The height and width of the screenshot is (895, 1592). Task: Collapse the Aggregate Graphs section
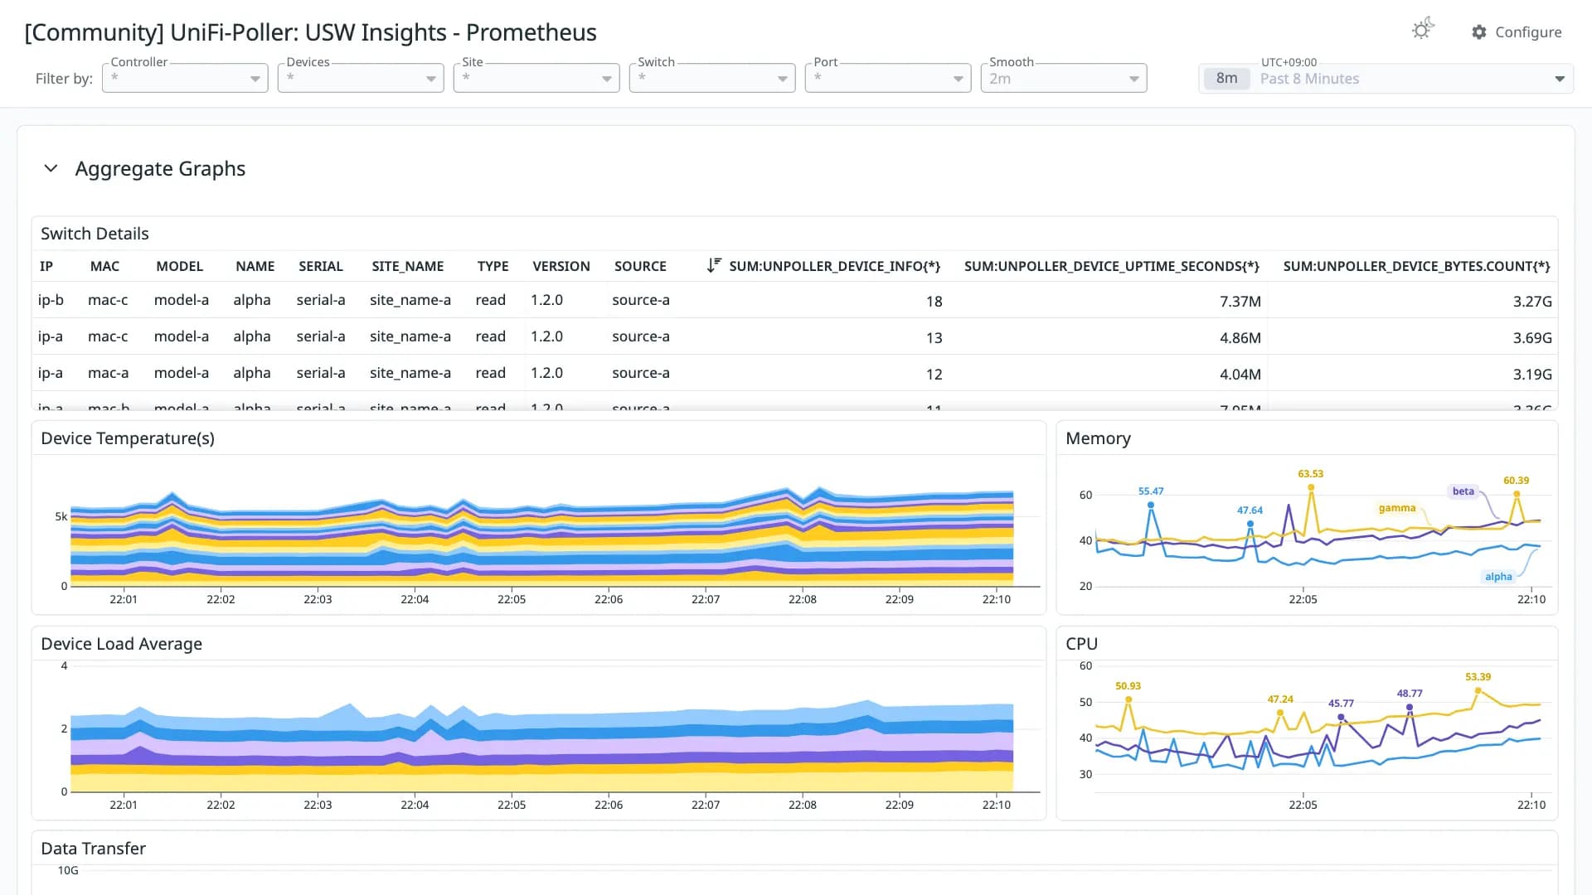pos(51,168)
